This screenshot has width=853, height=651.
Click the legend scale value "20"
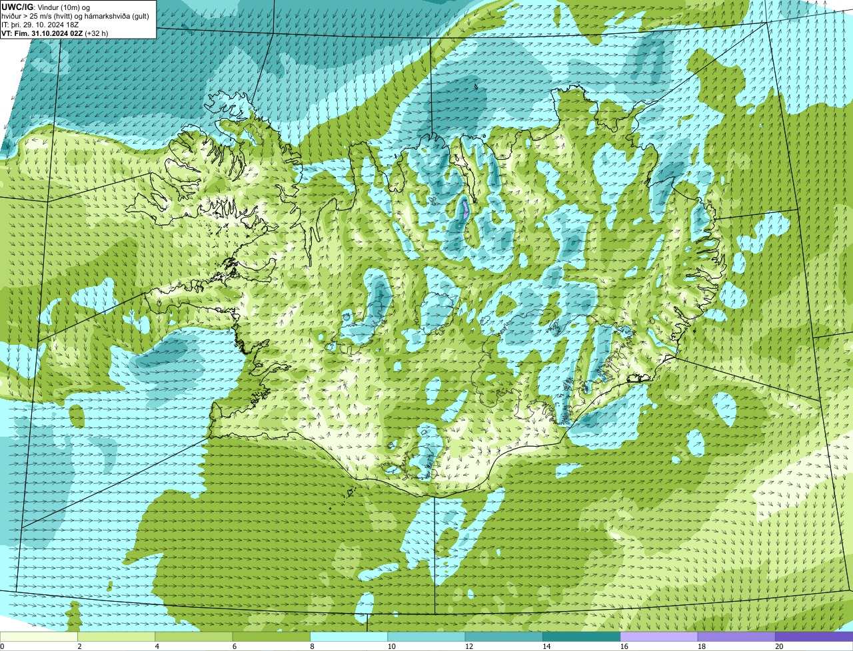point(779,646)
